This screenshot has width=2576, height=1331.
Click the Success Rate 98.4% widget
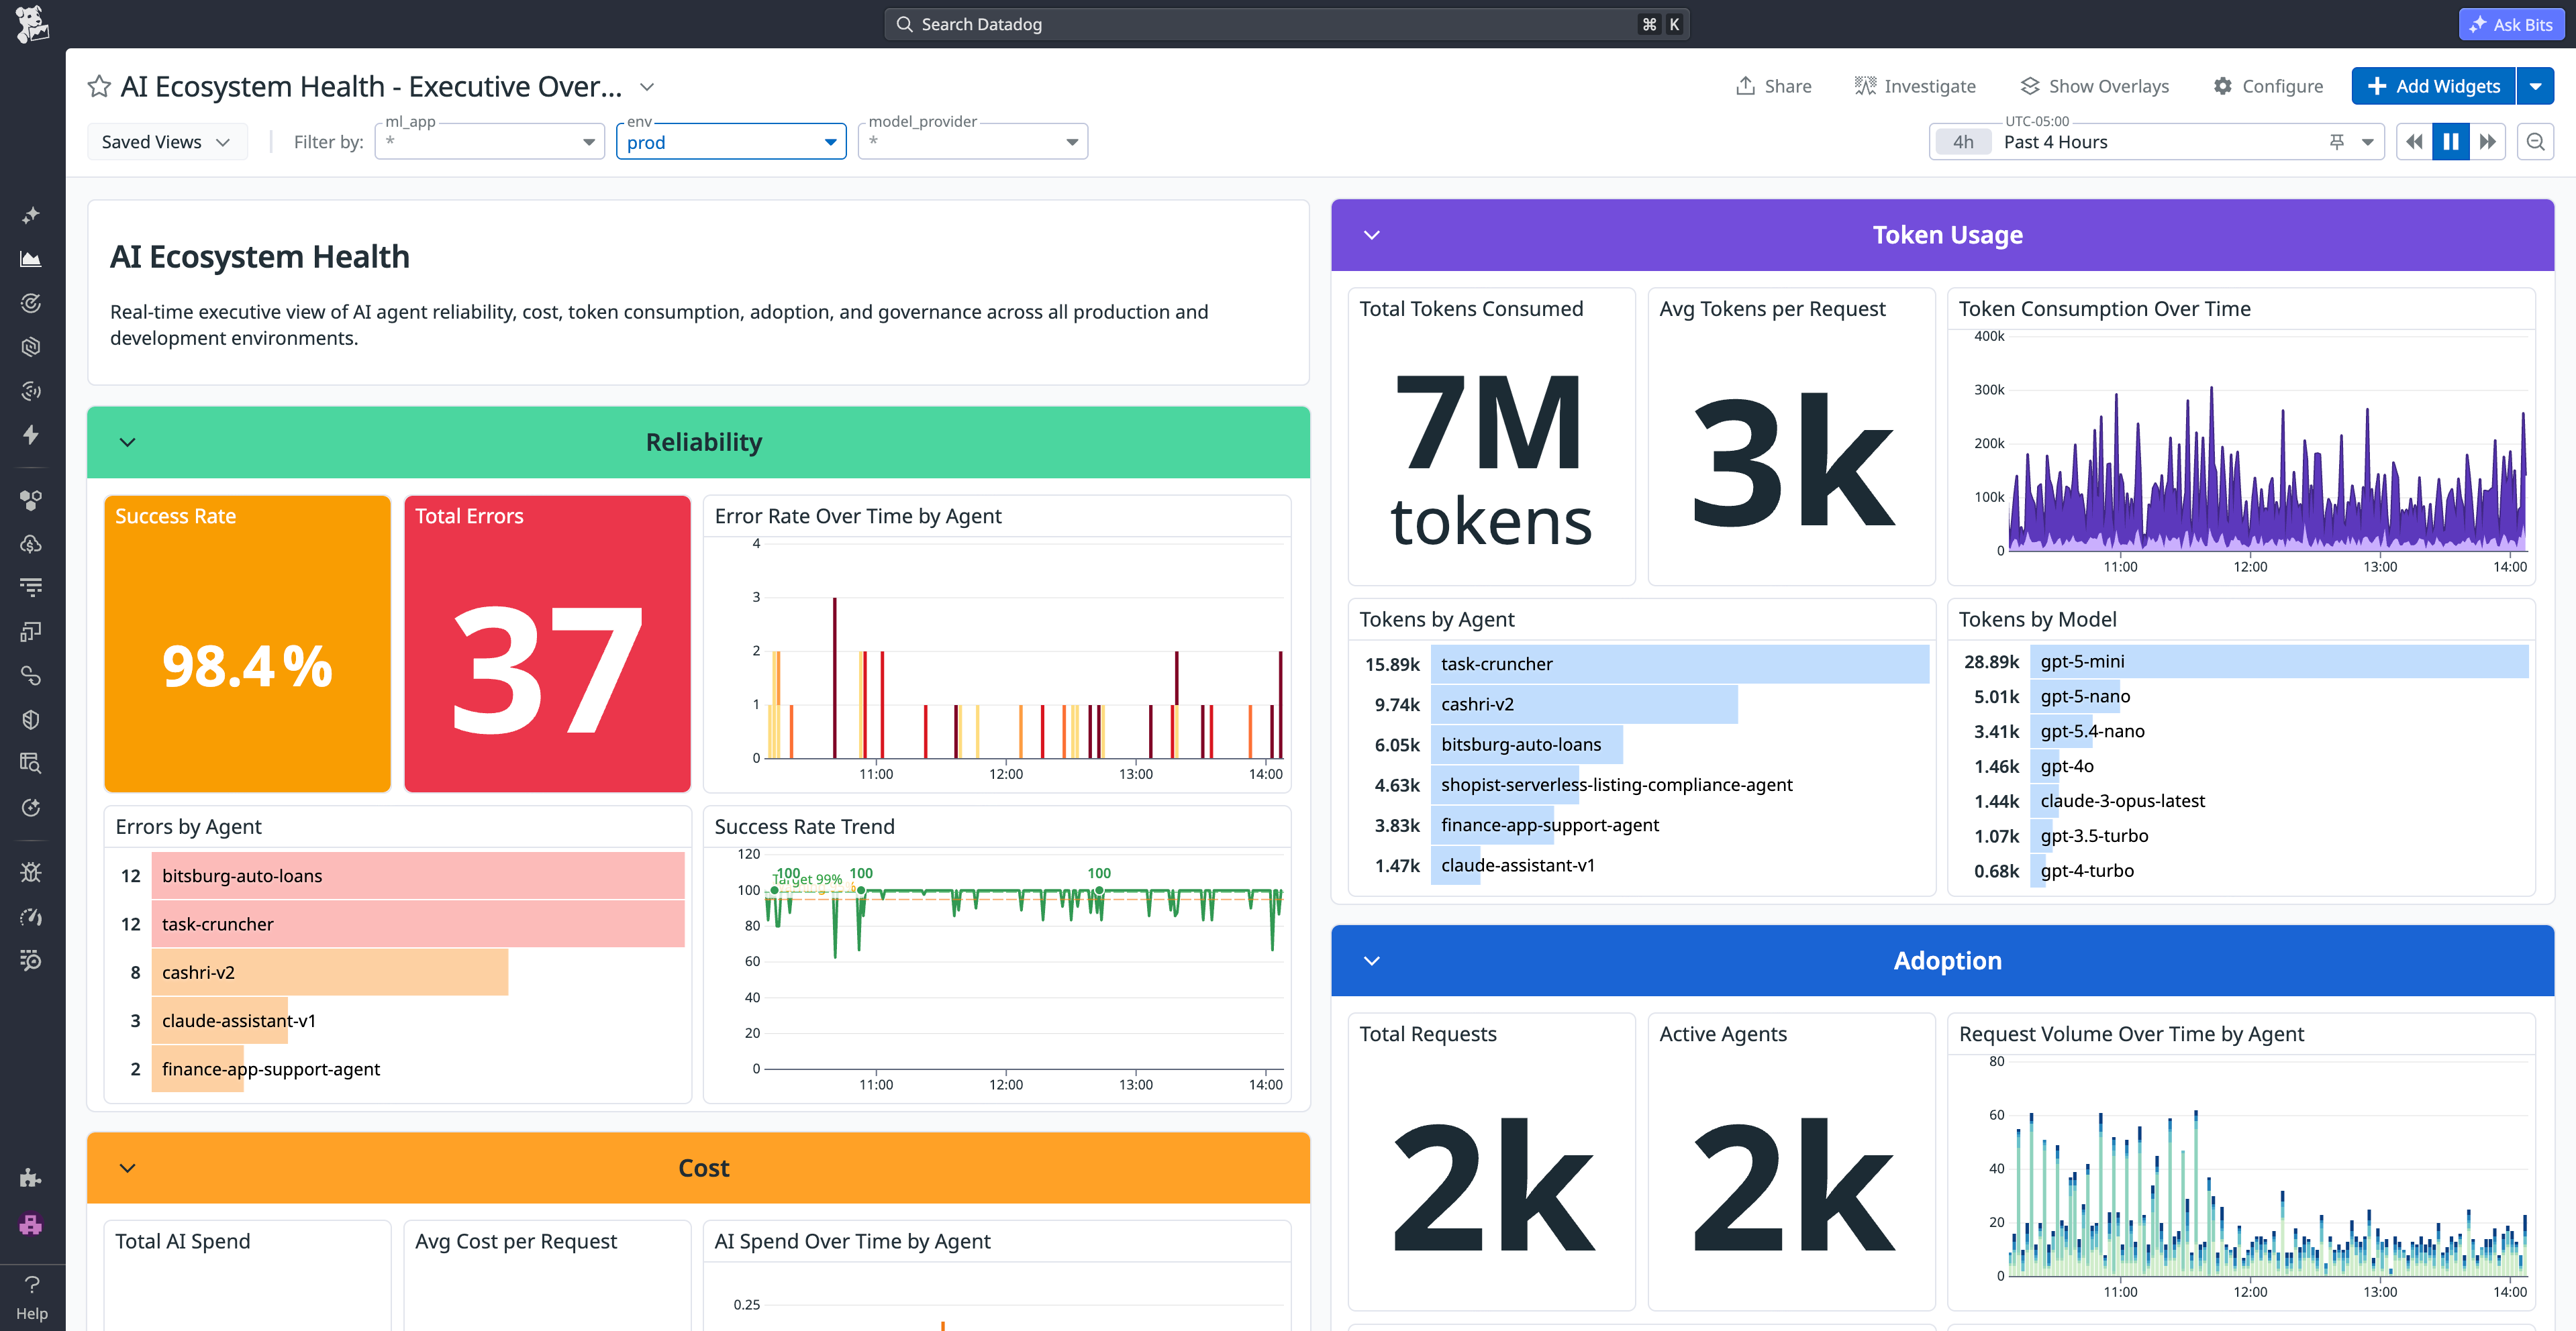click(247, 645)
